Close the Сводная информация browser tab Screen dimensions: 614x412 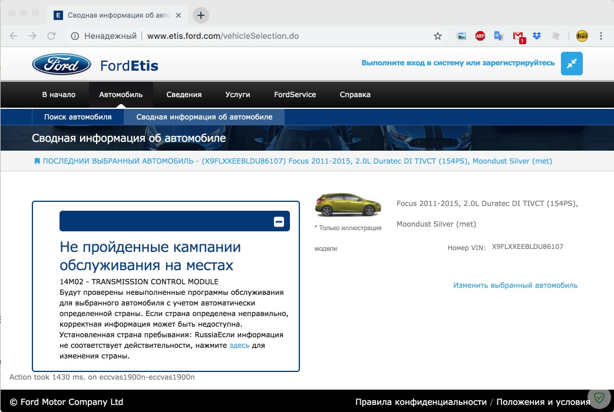[x=179, y=15]
